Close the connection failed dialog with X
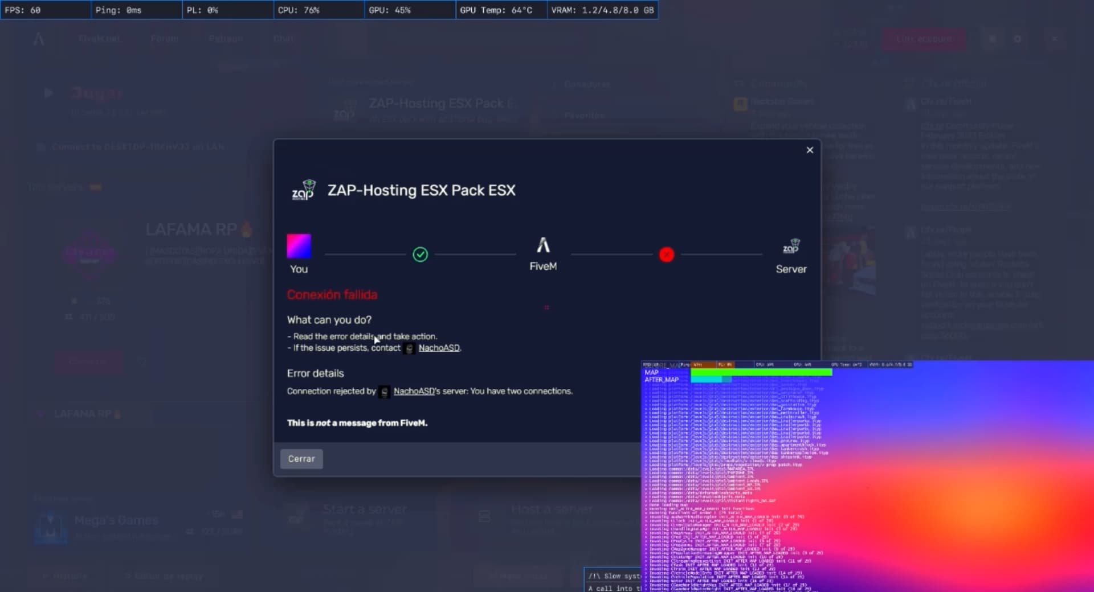This screenshot has height=592, width=1094. 810,150
